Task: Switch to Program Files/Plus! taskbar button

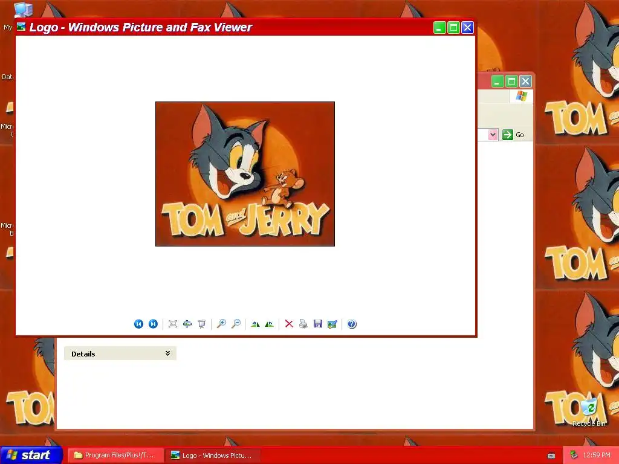Action: click(x=115, y=456)
